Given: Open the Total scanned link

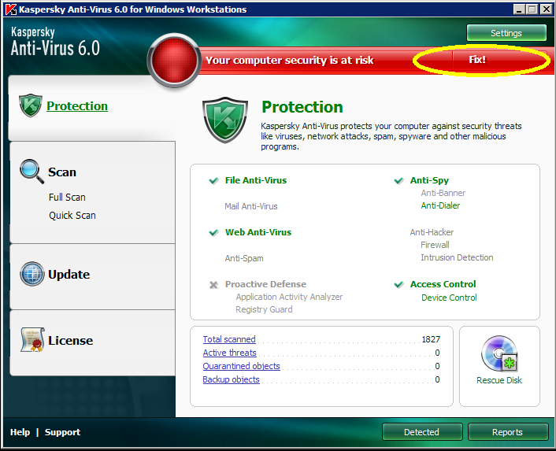Looking at the screenshot, I should [x=229, y=339].
